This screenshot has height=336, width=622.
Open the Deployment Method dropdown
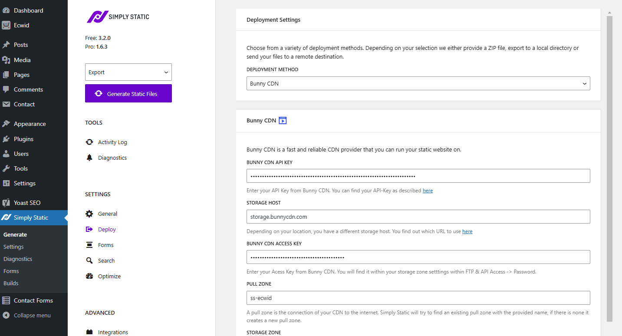coord(418,83)
